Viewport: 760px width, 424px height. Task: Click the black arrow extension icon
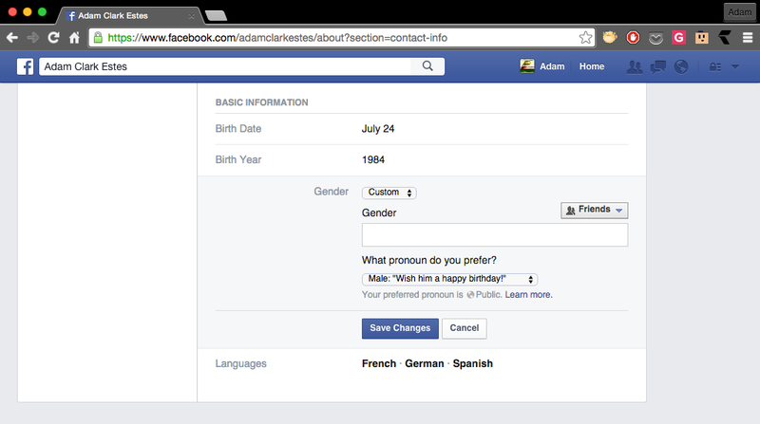click(725, 37)
